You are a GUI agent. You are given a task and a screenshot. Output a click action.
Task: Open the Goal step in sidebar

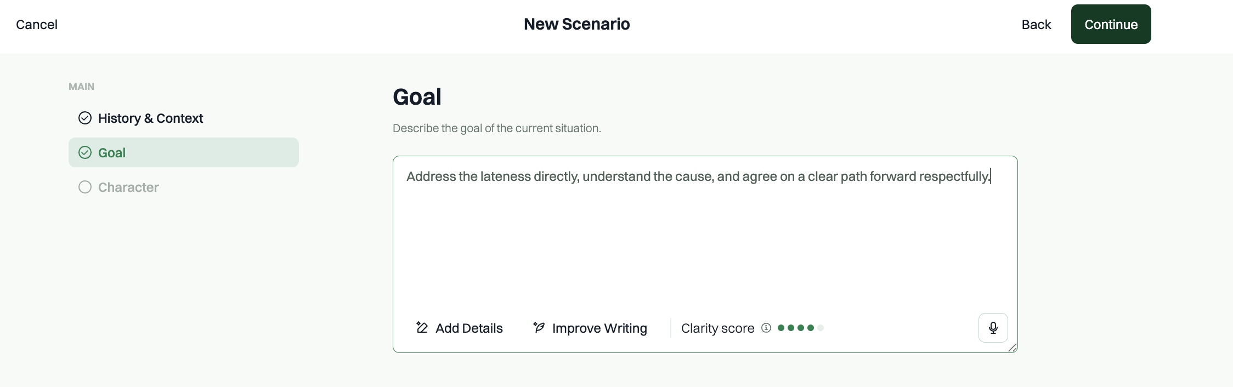[x=184, y=152]
